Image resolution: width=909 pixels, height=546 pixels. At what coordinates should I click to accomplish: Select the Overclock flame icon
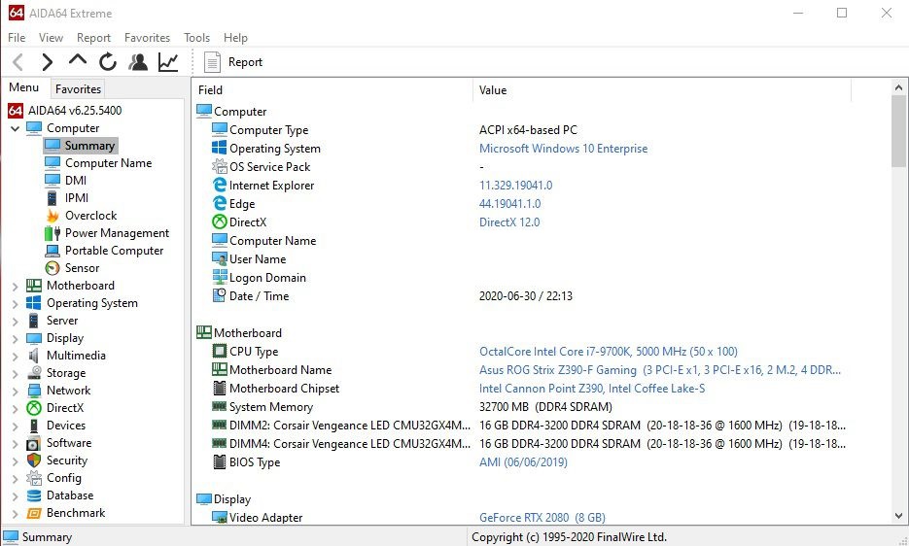click(x=52, y=216)
